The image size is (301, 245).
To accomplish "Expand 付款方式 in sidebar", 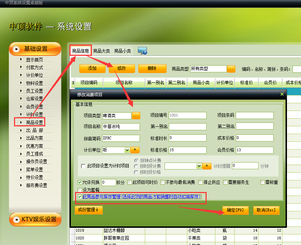I will pyautogui.click(x=34, y=67).
